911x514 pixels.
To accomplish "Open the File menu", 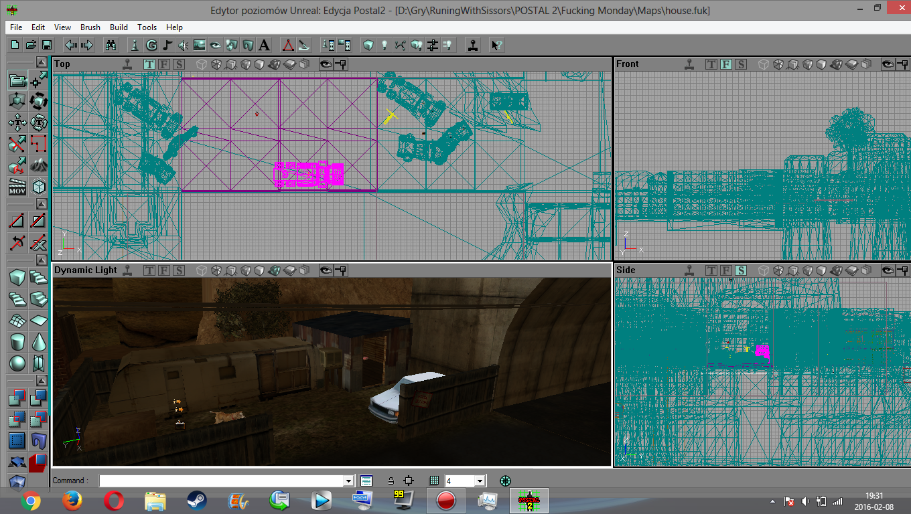I will click(x=16, y=27).
